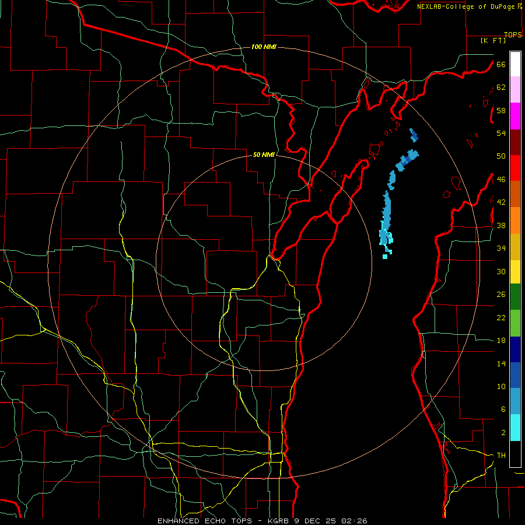Select the dark green legend swatch
Image resolution: width=525 pixels, height=525 pixels.
pos(515,297)
